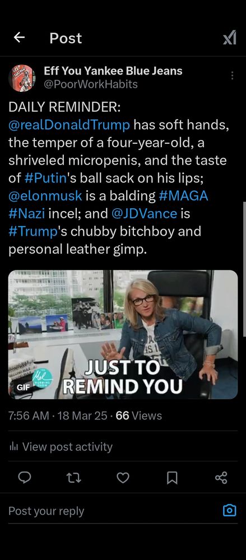
Task: Like the post with heart icon
Action: click(x=123, y=478)
